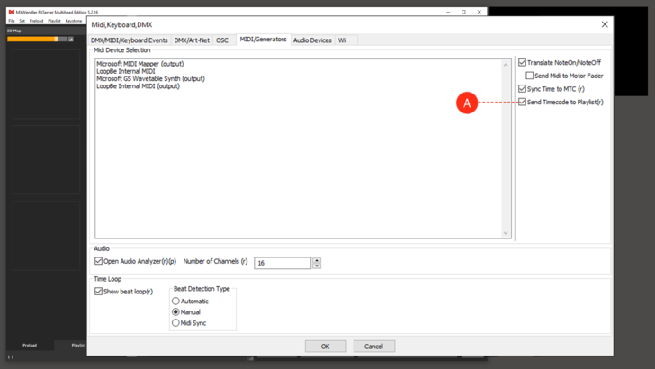The width and height of the screenshot is (655, 369).
Task: Minimize the MXWendler FXServer window
Action: (x=448, y=12)
